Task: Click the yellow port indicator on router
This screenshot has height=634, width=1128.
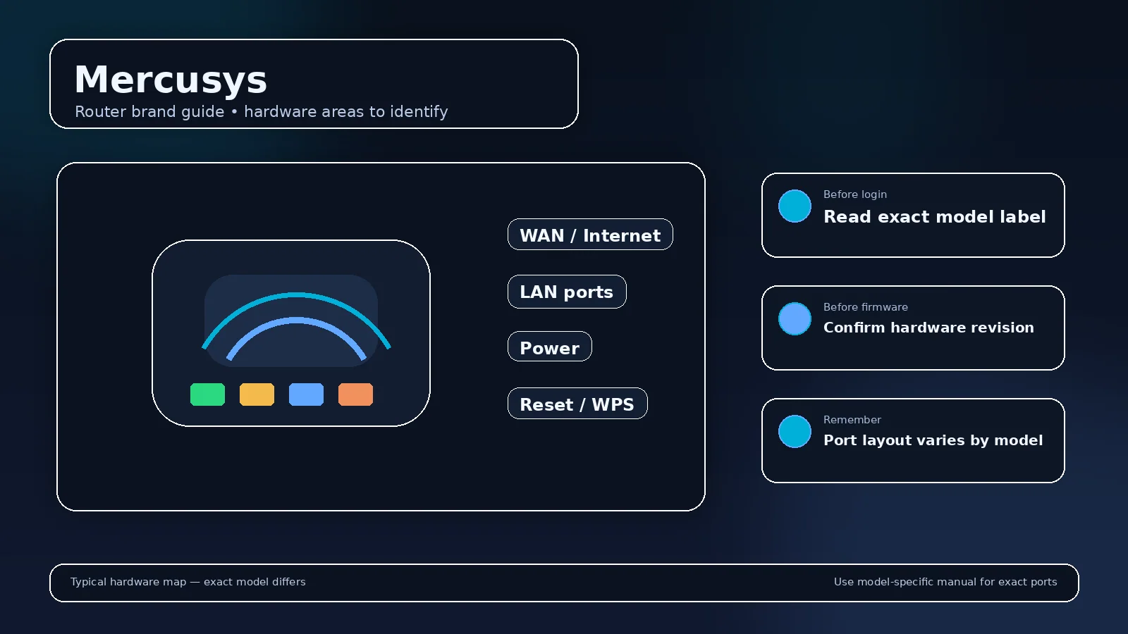Action: 257,394
